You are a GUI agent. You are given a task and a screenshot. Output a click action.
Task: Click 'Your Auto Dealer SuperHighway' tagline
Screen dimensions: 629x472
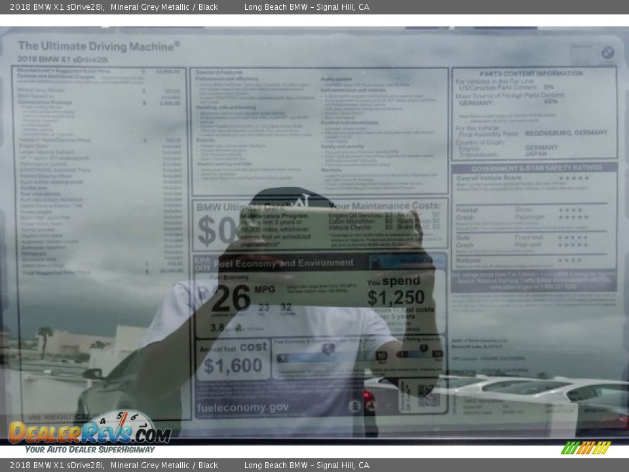[x=90, y=450]
